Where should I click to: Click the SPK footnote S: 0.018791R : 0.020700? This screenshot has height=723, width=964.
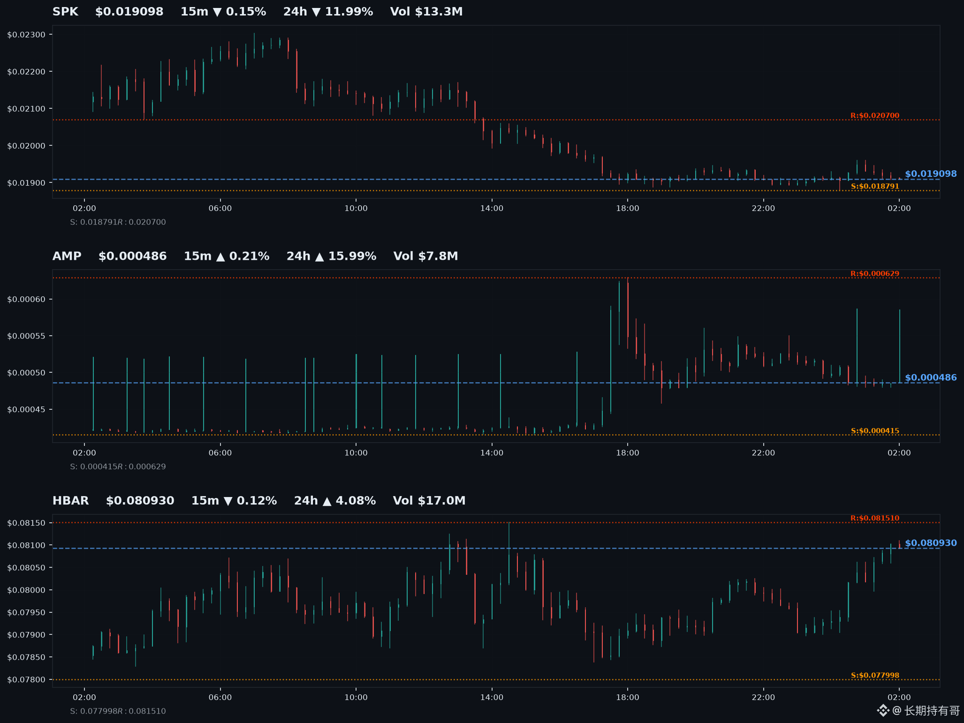[x=118, y=222]
